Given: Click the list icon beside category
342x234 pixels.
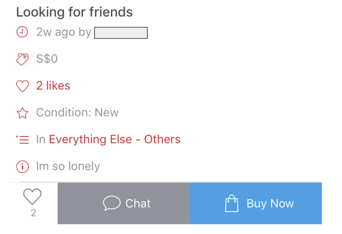Looking at the screenshot, I should [22, 140].
